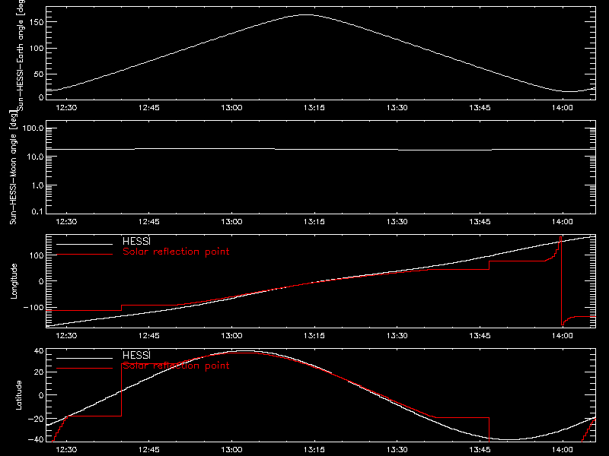Screen dimensions: 609x456
Task: Select Solar reflection point legend in Latitude plot
Action: [176, 366]
